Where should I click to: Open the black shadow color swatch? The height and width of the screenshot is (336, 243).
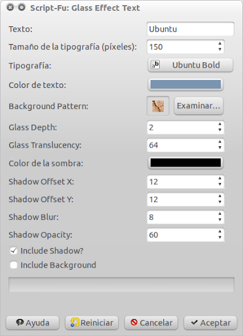click(185, 163)
